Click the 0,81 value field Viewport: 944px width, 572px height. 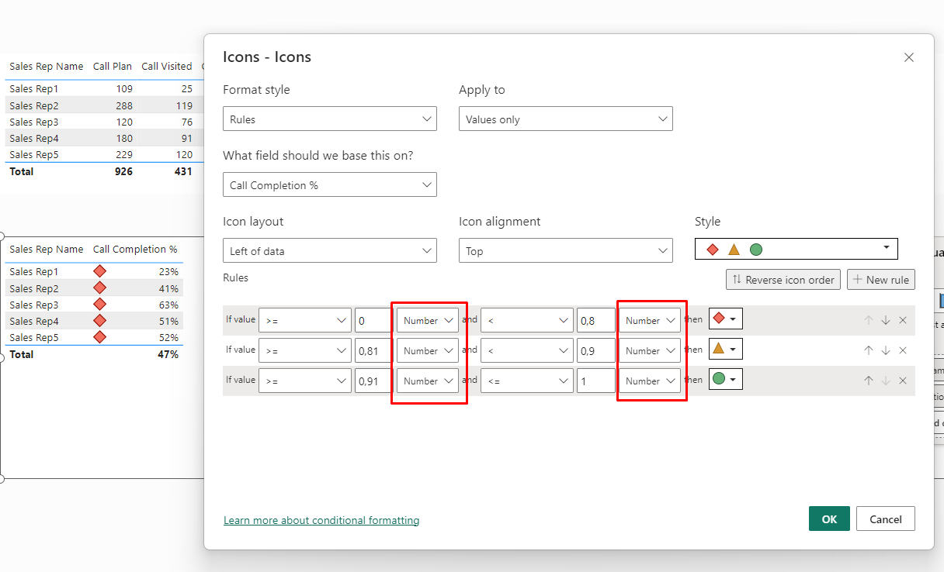click(x=373, y=350)
